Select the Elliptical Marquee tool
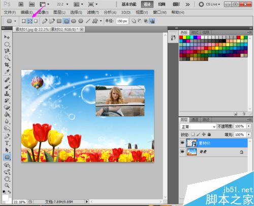 pos(7,44)
